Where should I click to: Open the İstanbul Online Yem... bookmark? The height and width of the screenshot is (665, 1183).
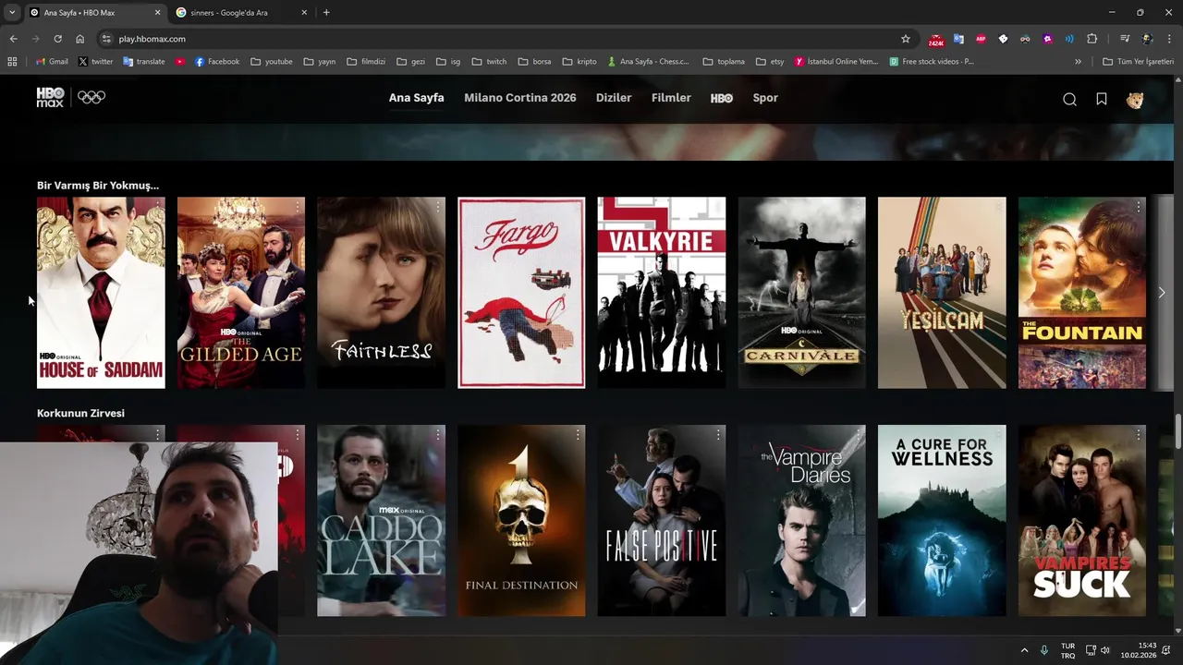pos(836,62)
